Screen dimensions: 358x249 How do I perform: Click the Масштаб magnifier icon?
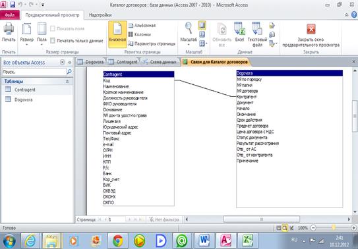point(189,28)
